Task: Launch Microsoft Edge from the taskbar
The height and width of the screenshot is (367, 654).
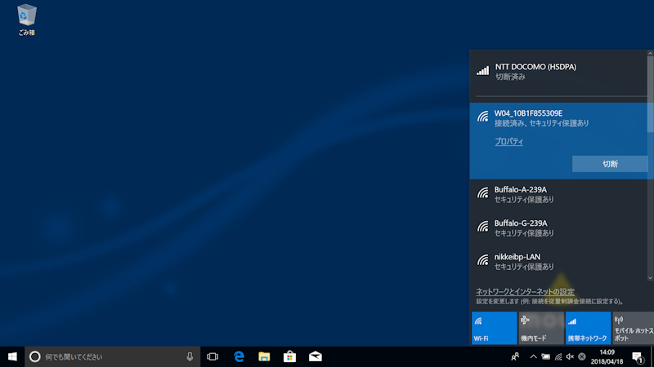Action: [240, 356]
